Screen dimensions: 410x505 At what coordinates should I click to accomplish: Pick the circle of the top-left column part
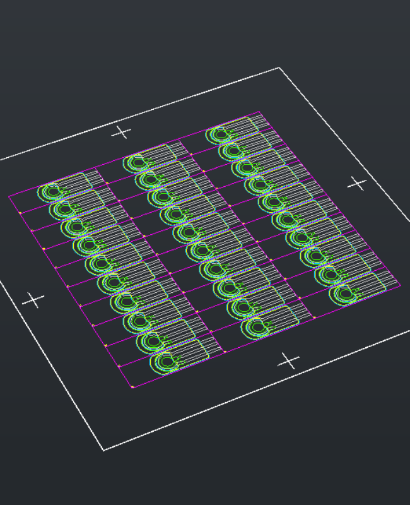51,191
